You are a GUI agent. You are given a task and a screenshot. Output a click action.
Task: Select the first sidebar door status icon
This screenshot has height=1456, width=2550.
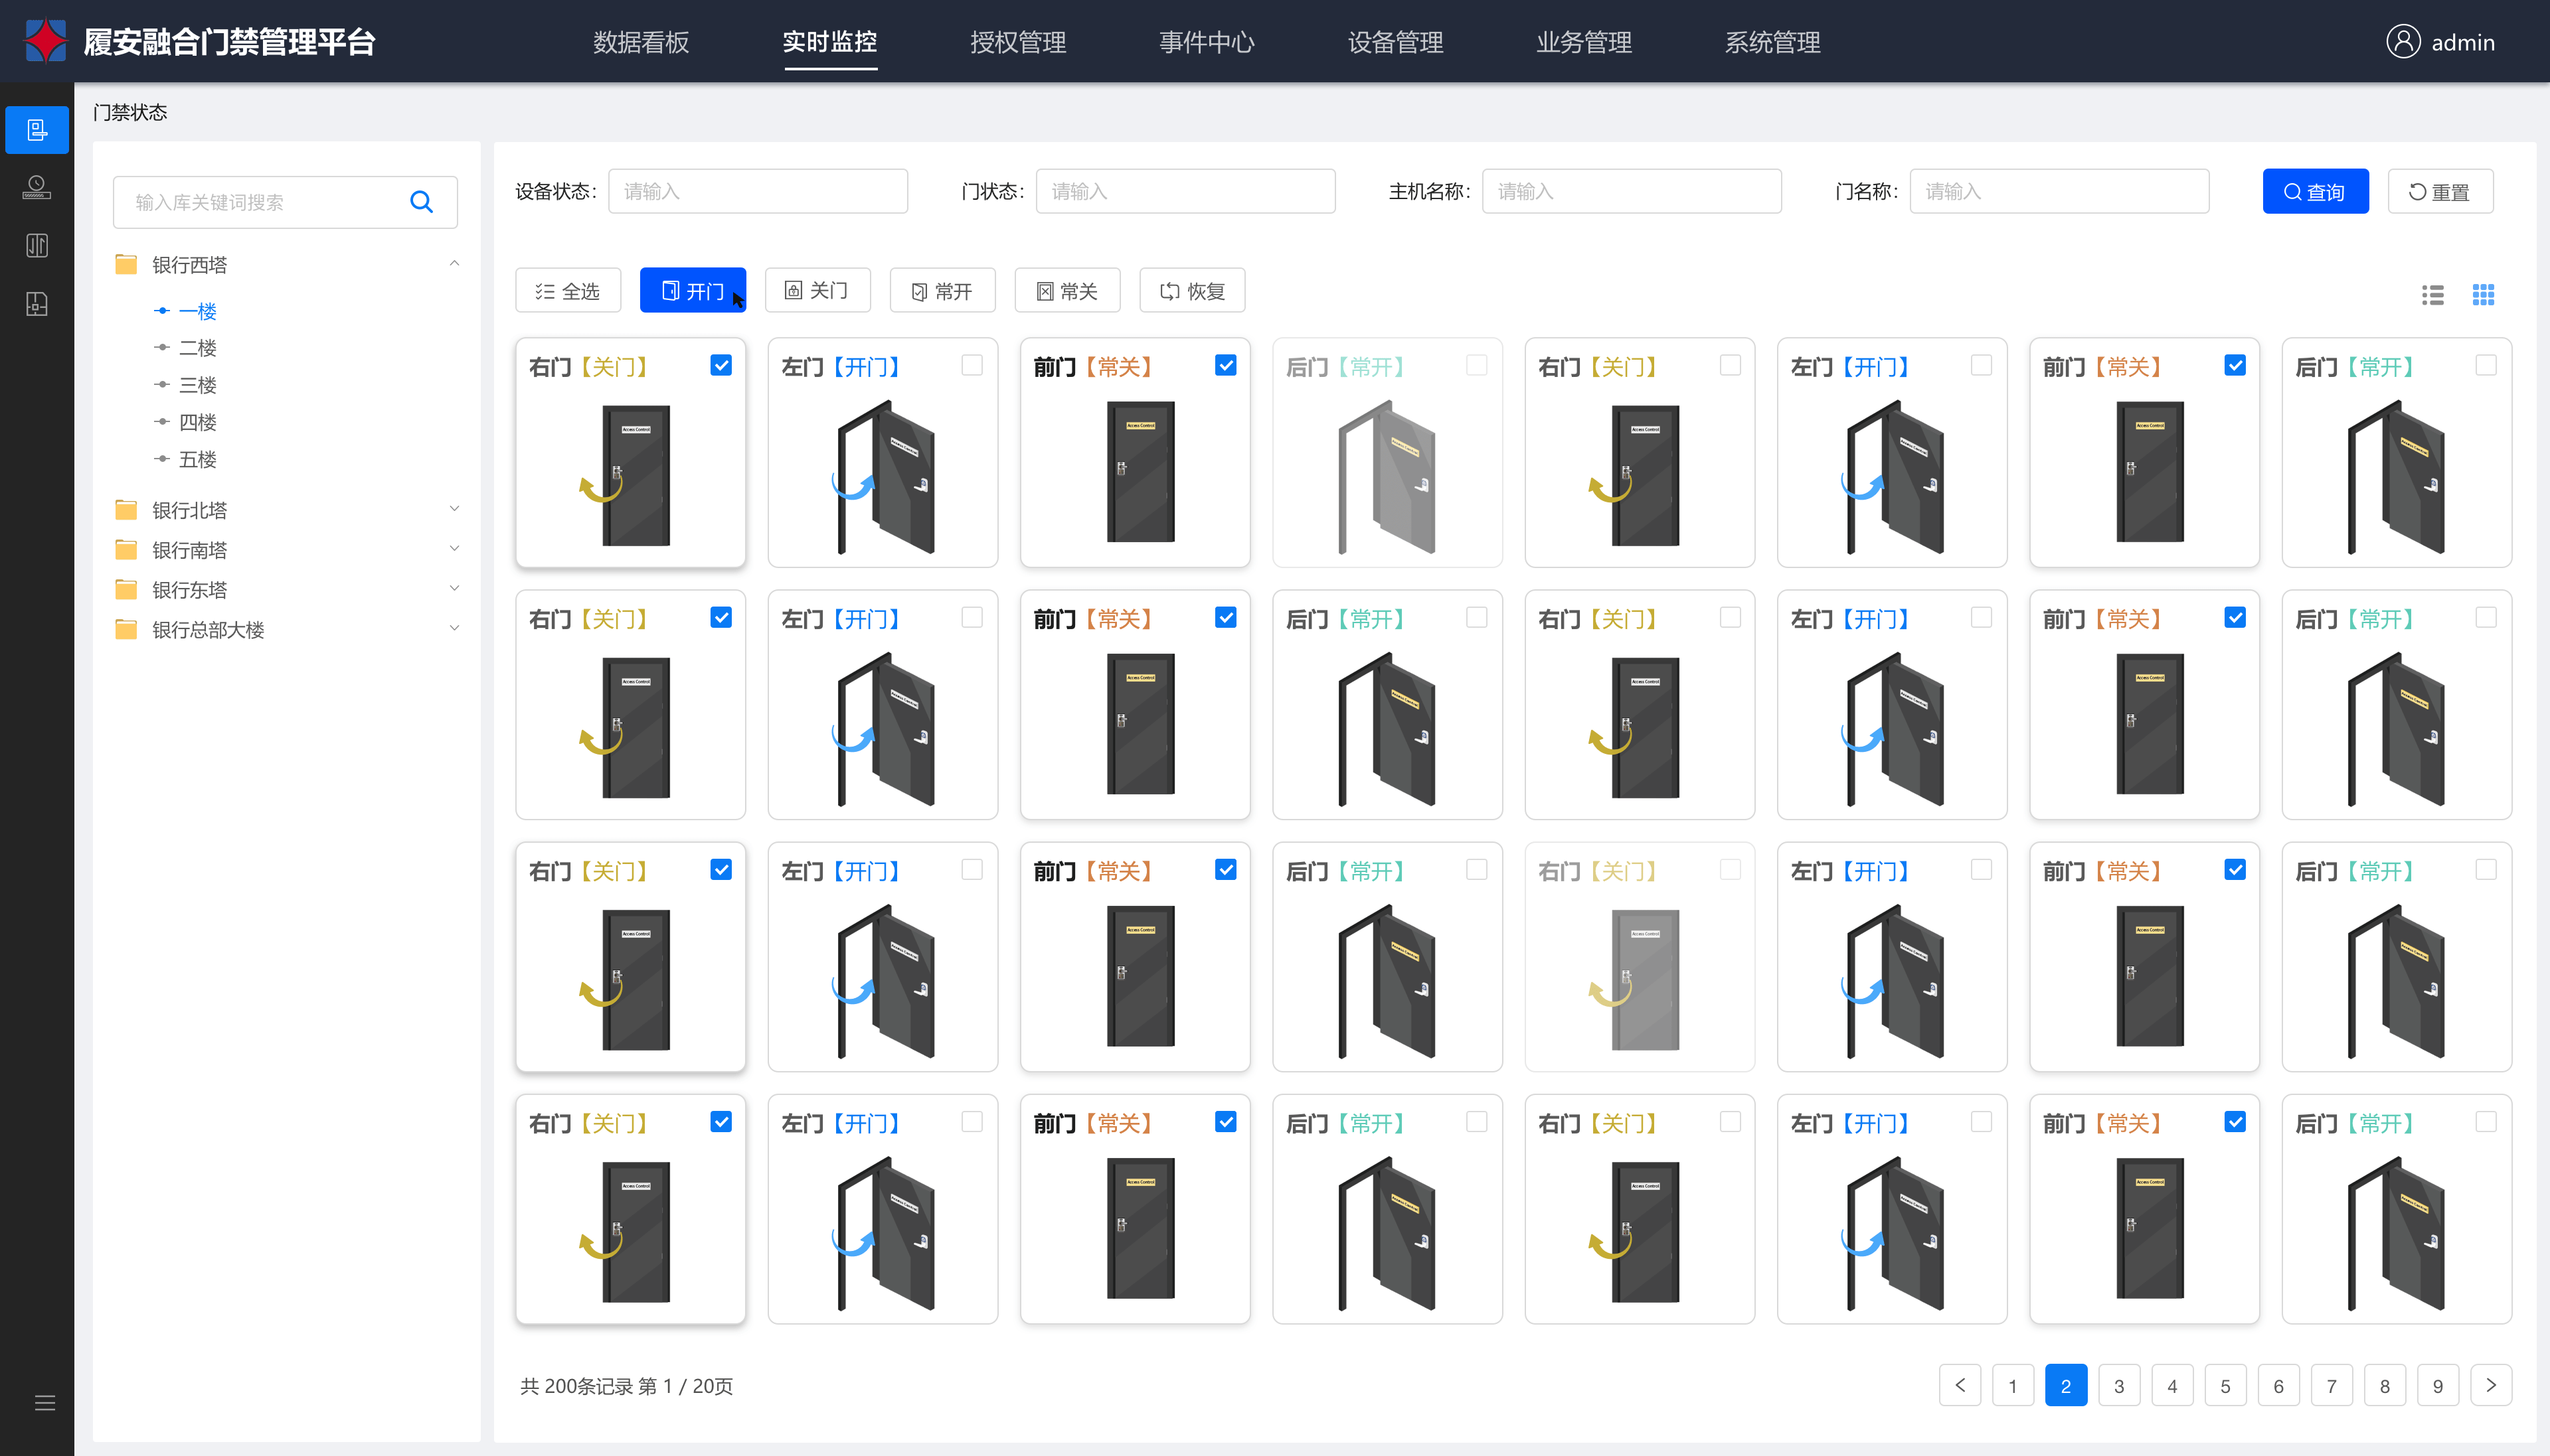37,130
